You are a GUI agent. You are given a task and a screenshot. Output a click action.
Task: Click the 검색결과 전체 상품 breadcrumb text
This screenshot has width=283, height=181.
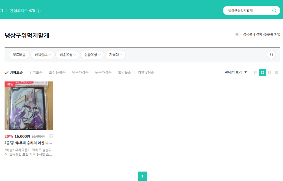(x=262, y=34)
